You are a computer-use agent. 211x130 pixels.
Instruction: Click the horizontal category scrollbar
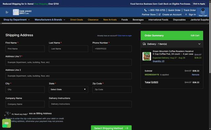tap(71, 23)
